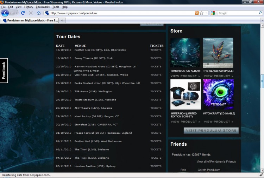View product for Immersion limited edition boxset
Viewport: 264px width, 178px height.
point(186,121)
